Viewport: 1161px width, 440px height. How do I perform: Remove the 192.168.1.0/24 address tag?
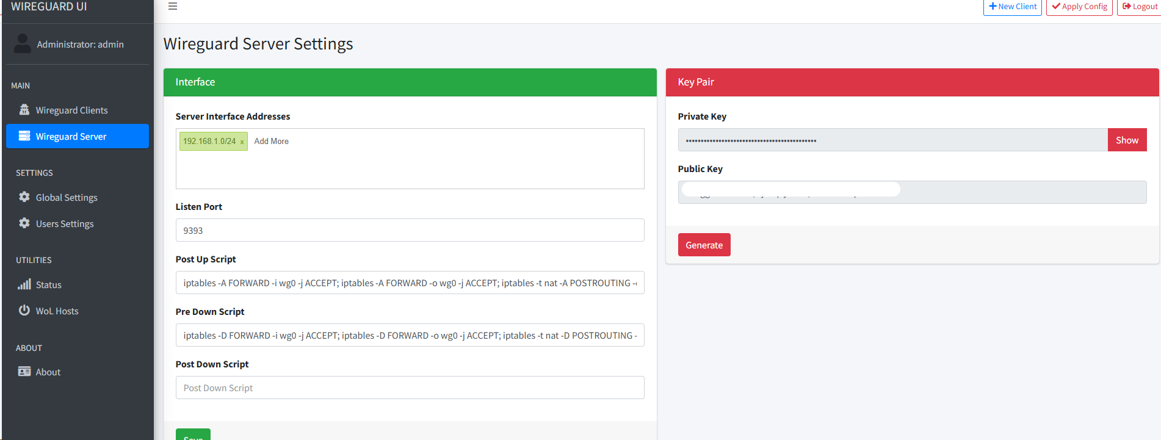click(x=242, y=142)
